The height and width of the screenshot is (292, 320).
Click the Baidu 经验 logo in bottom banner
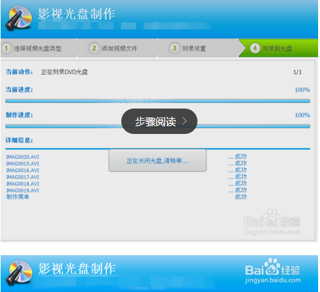[x=272, y=270]
